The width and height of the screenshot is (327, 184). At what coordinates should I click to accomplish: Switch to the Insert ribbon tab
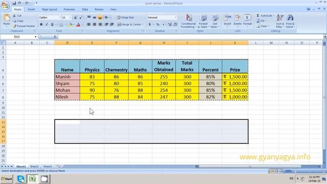[32, 9]
